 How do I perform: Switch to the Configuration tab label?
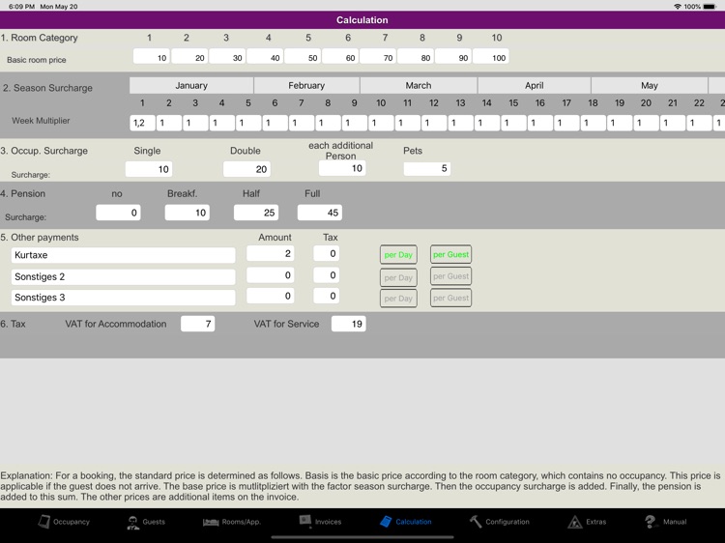pyautogui.click(x=507, y=522)
